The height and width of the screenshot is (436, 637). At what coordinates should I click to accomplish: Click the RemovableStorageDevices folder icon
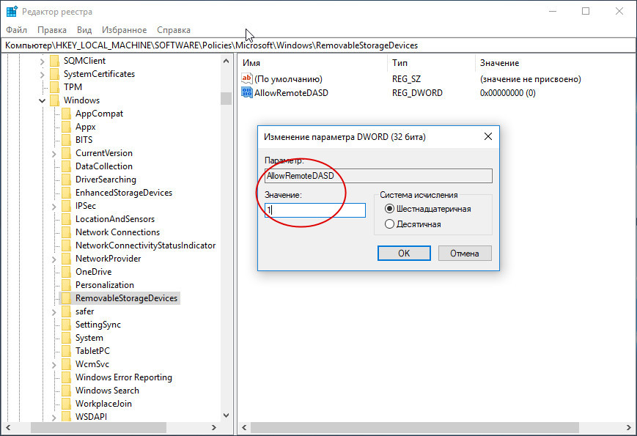click(x=66, y=298)
